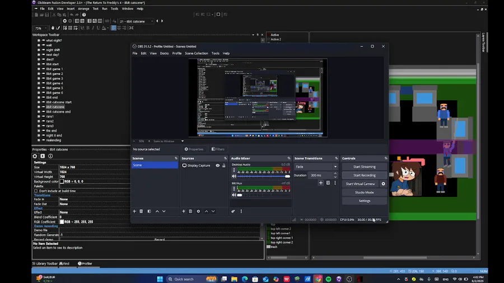The width and height of the screenshot is (504, 283).
Task: Click Desktop Audio volume slider
Action: pos(263,176)
